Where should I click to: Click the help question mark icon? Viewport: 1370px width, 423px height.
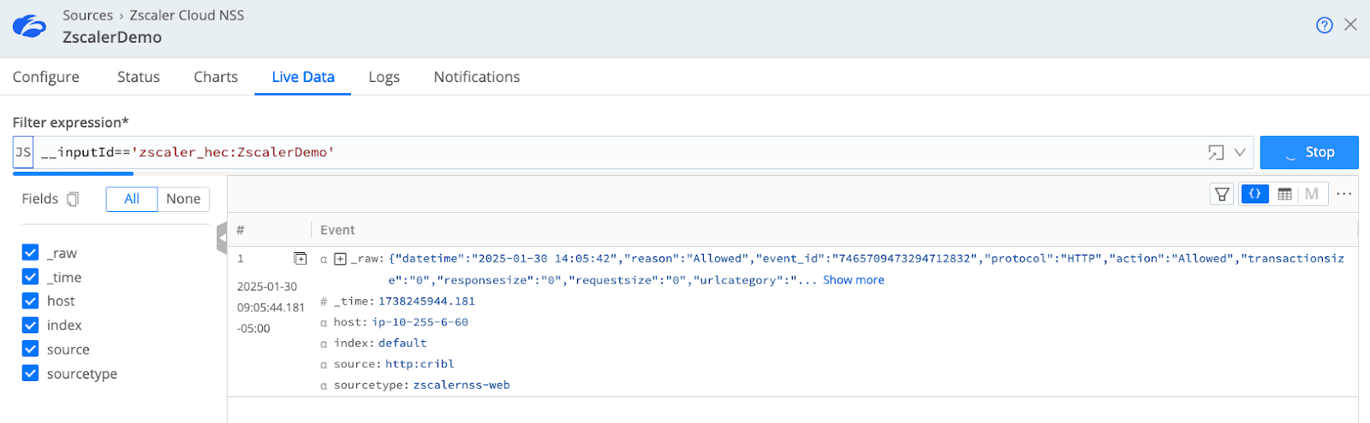tap(1324, 26)
